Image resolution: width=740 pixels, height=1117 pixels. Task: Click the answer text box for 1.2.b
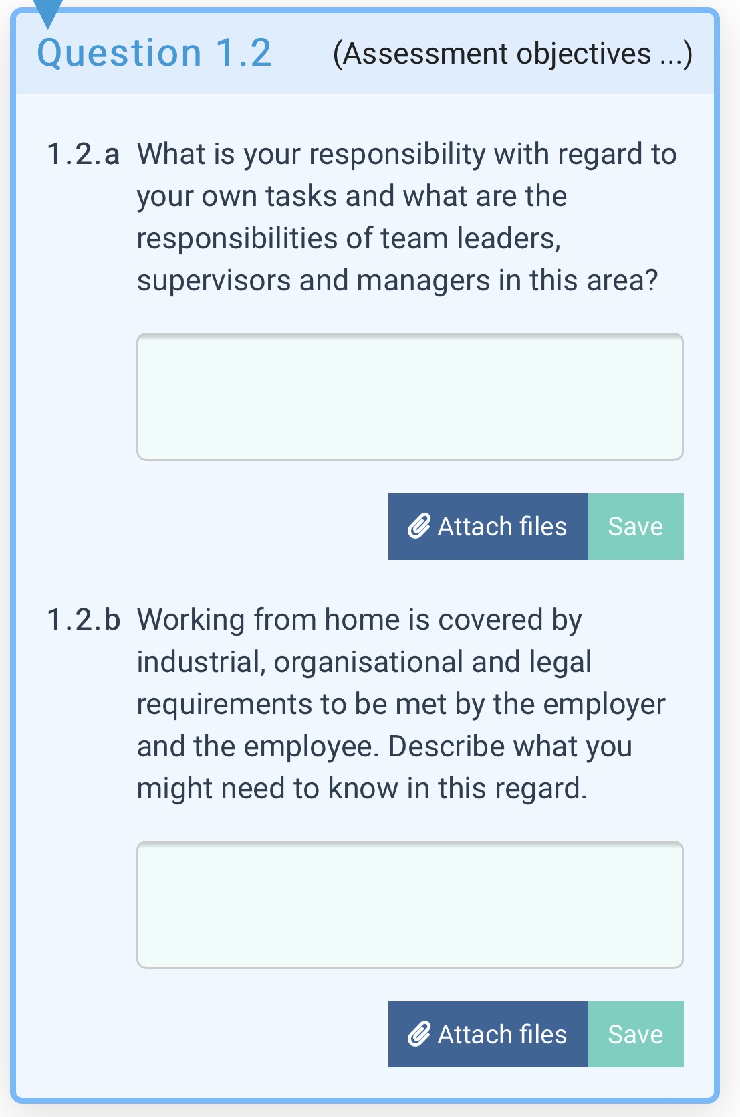coord(410,905)
